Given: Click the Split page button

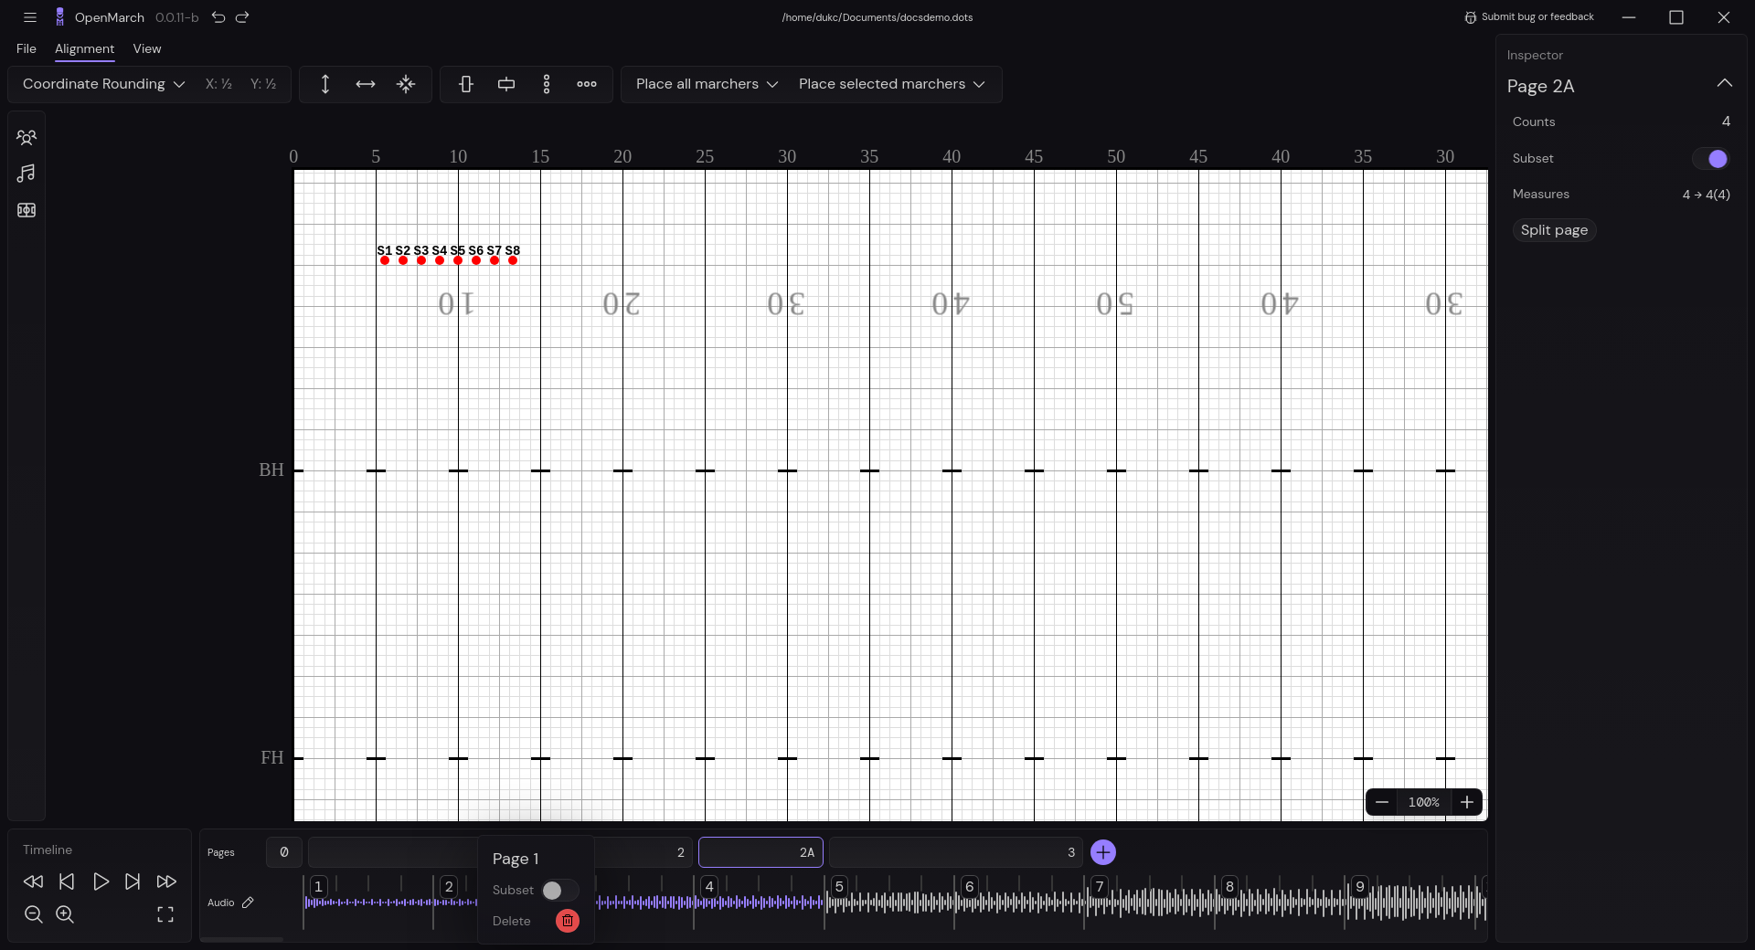Looking at the screenshot, I should point(1553,230).
